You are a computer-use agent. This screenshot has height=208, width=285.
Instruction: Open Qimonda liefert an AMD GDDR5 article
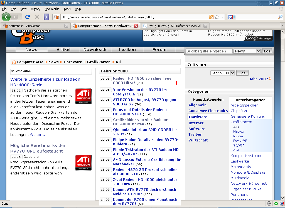pyautogui.click(x=145, y=132)
